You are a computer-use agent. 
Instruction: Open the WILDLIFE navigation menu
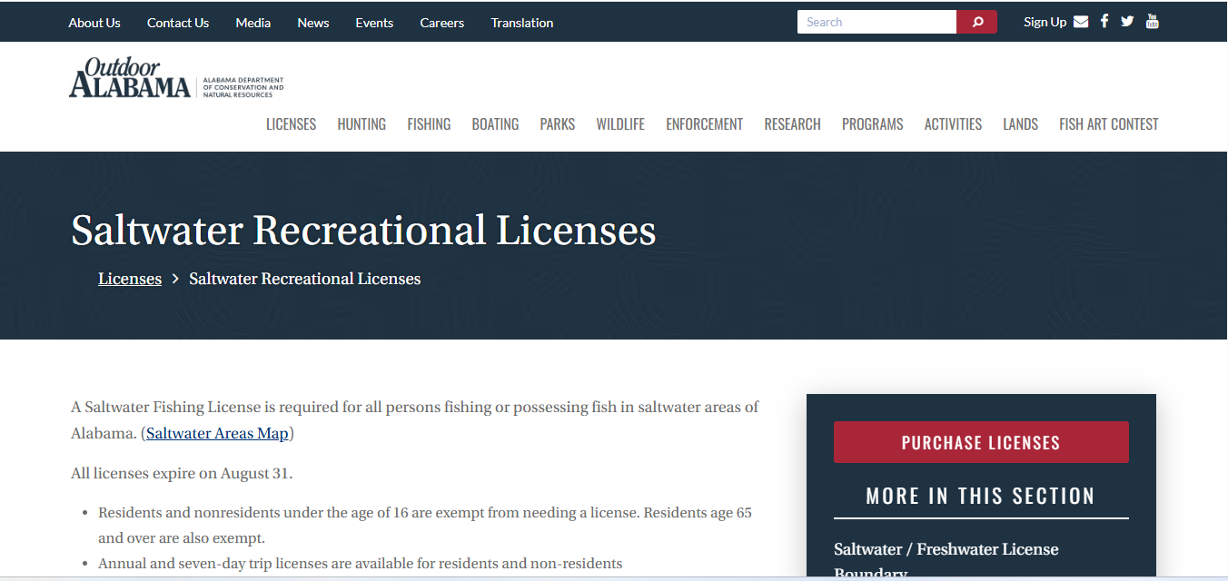(620, 124)
